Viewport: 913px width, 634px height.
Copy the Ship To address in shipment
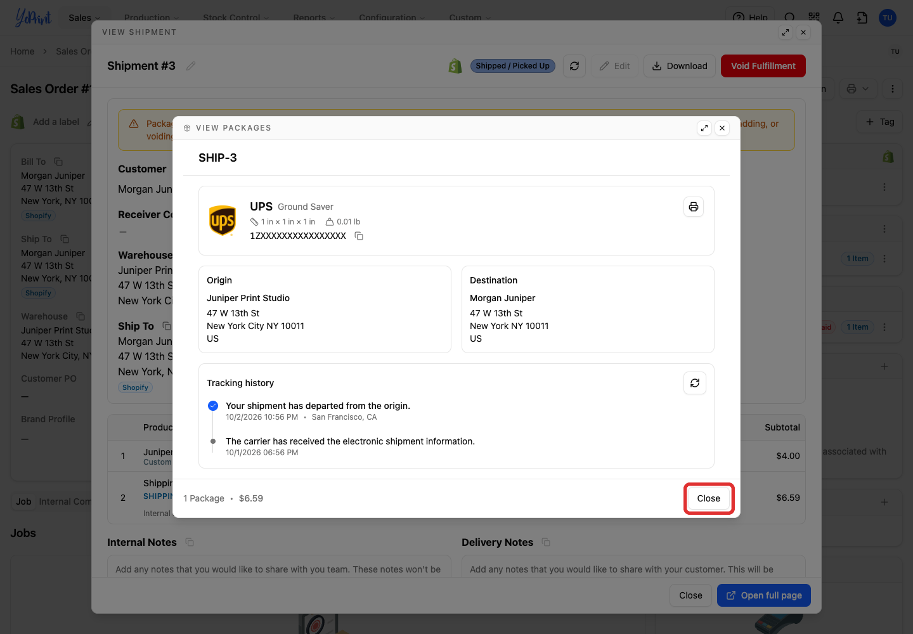[166, 326]
